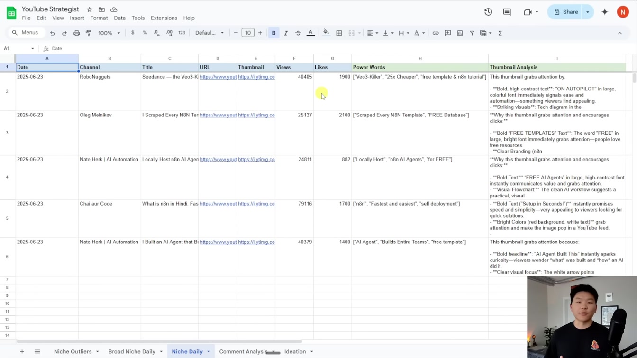Click the Undo icon
Screen dimensions: 637x358
click(52, 33)
